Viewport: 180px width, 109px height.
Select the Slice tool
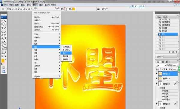pyautogui.click(x=5, y=28)
